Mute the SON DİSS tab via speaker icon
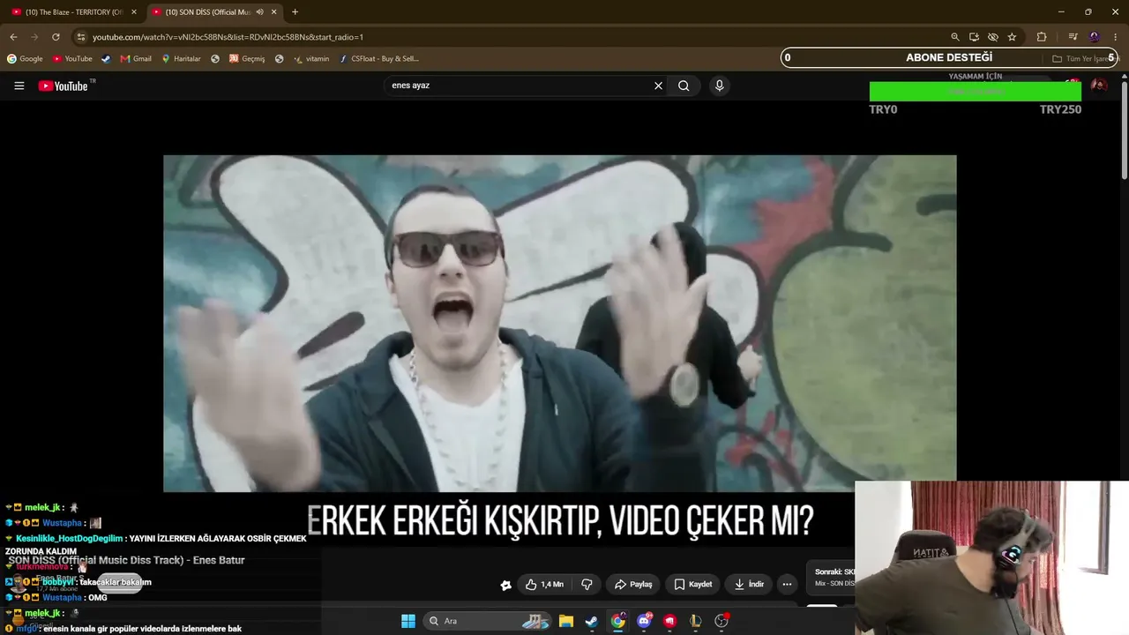Screen dimensions: 1129x635 259,12
